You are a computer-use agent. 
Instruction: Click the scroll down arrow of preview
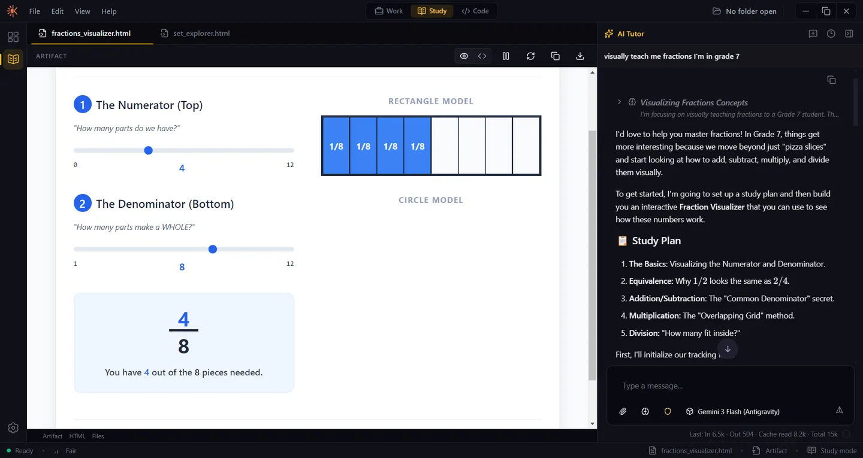[x=593, y=424]
